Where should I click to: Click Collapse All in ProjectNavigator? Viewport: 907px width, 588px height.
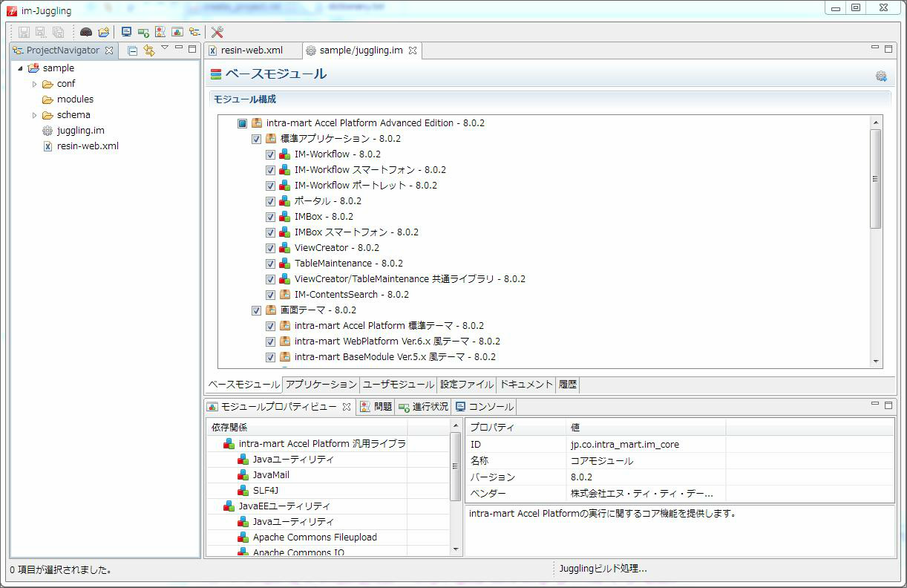132,50
